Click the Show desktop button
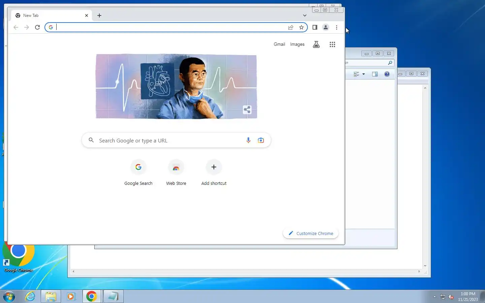 (482, 296)
